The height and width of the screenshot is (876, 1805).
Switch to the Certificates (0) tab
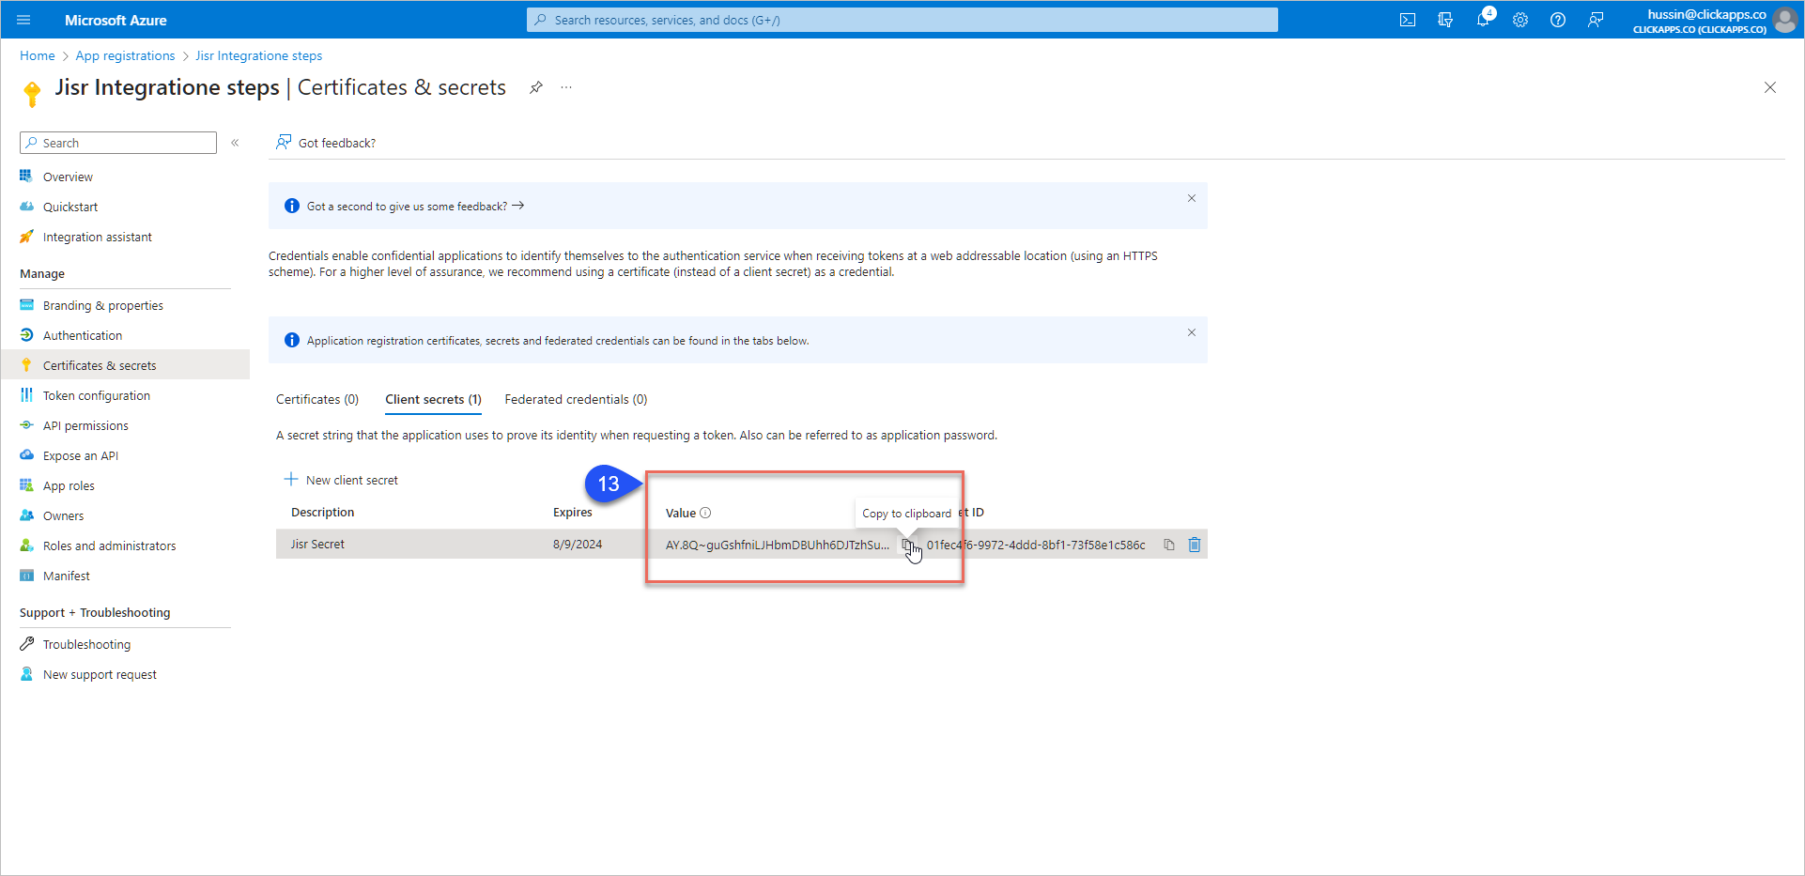tap(317, 399)
